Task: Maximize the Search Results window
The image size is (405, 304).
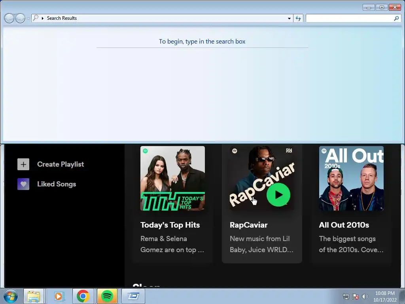Action: (382, 7)
